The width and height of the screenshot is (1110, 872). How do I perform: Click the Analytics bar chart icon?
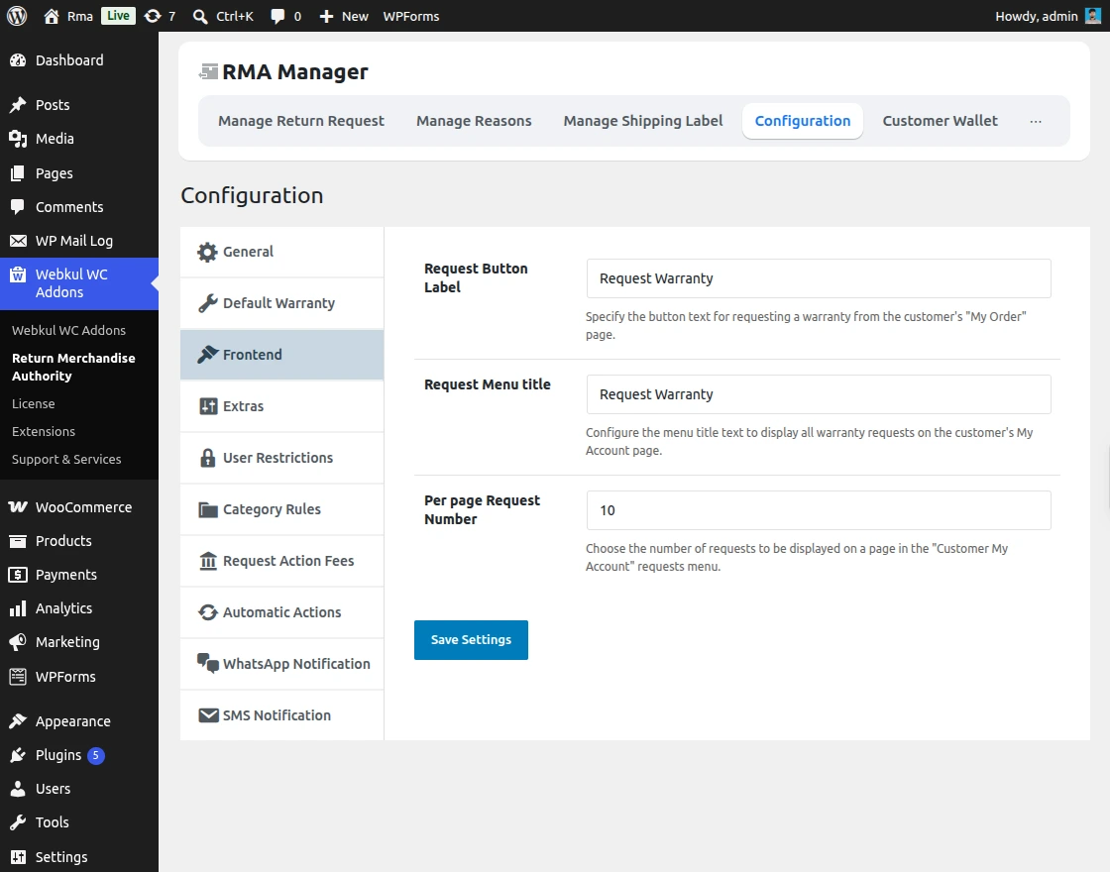[18, 608]
